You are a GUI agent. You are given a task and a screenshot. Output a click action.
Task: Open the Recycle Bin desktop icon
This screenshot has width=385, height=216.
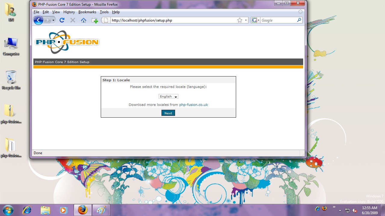(x=11, y=80)
